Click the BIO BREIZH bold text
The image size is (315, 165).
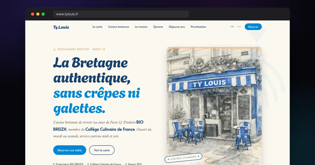pyautogui.click(x=98, y=126)
